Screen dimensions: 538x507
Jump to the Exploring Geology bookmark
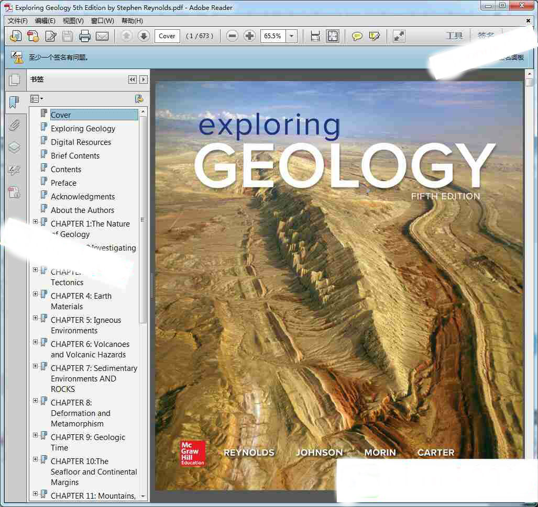(x=83, y=129)
